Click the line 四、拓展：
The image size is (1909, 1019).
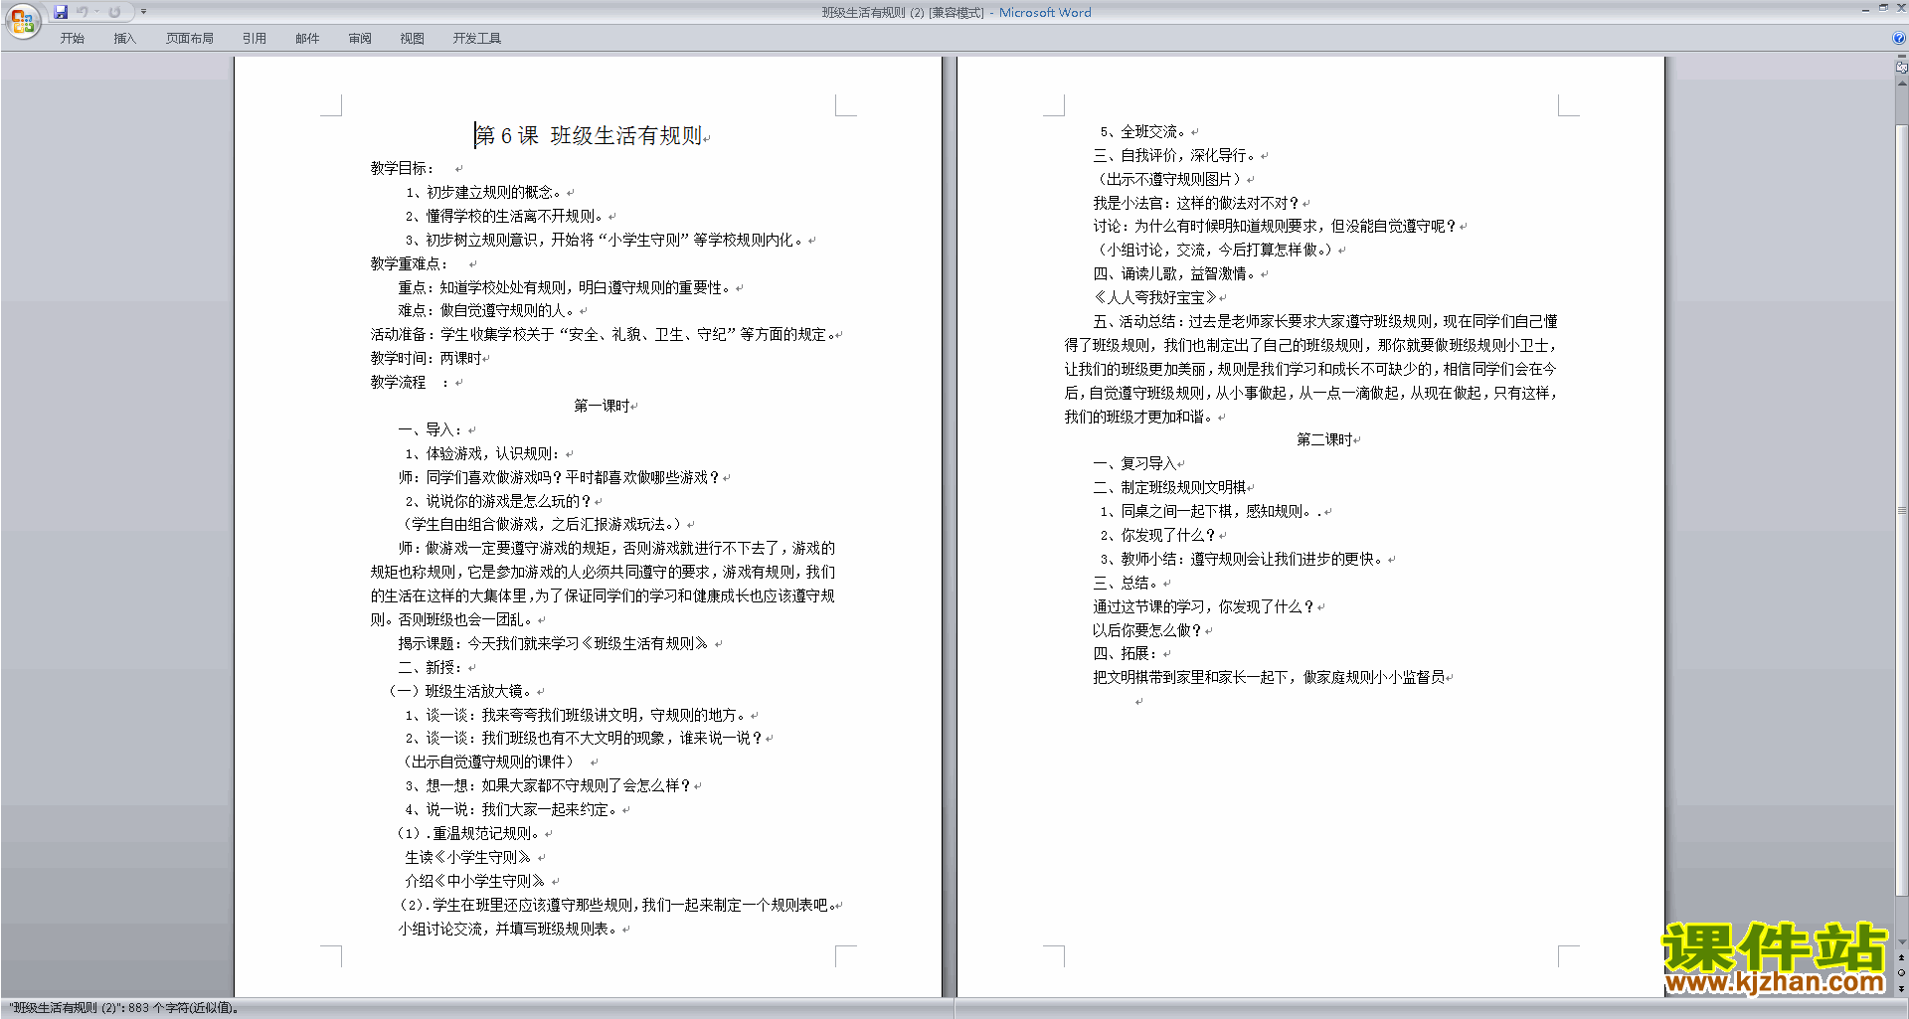[x=1127, y=653]
